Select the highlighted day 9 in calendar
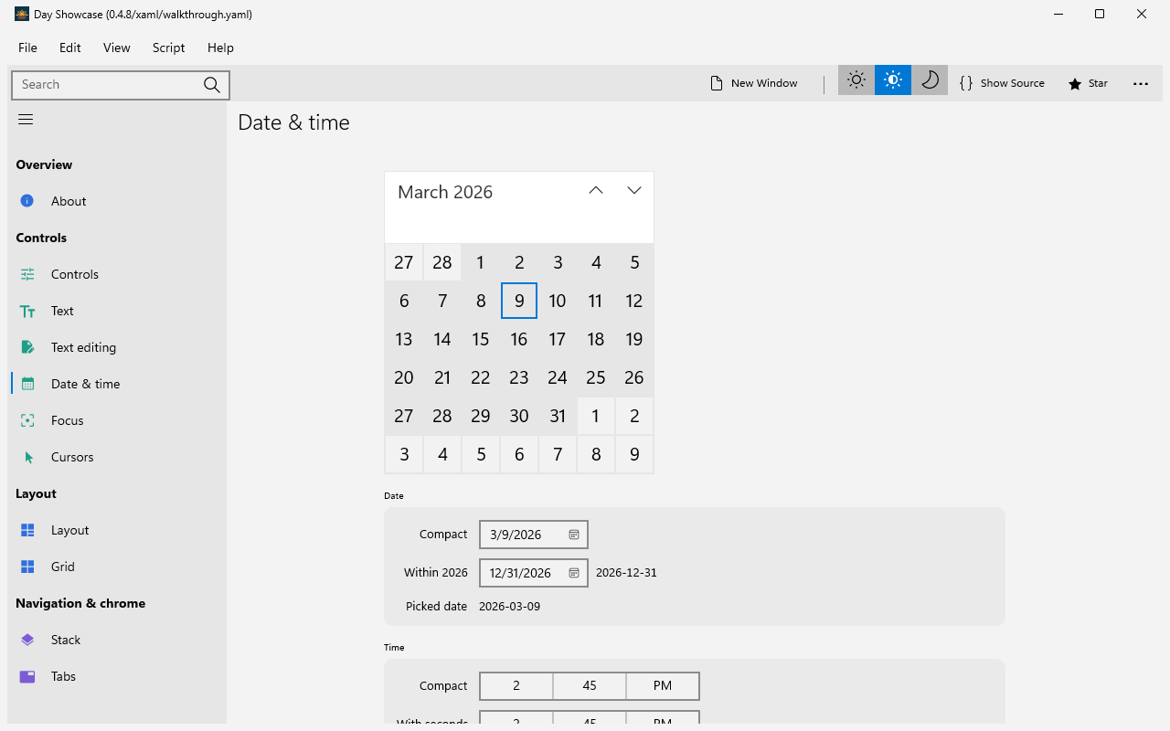 [x=519, y=301]
